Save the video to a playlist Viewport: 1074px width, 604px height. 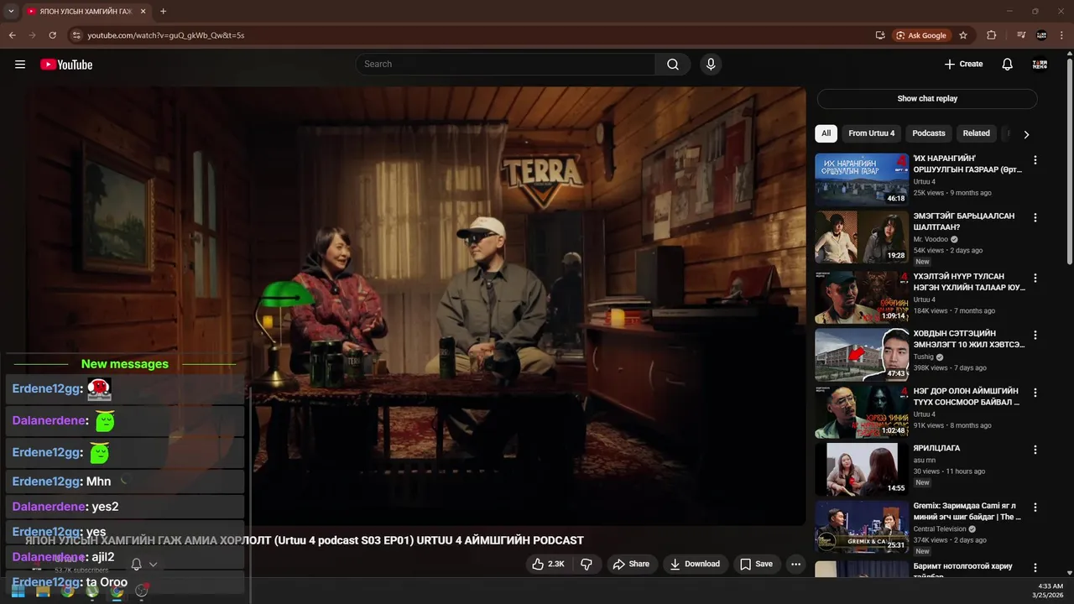click(x=756, y=565)
